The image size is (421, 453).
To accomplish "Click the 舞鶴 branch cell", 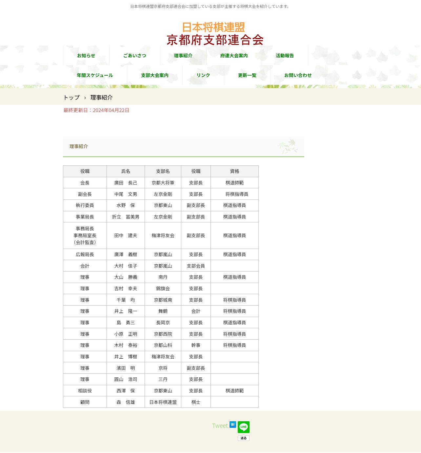I will pos(163,311).
